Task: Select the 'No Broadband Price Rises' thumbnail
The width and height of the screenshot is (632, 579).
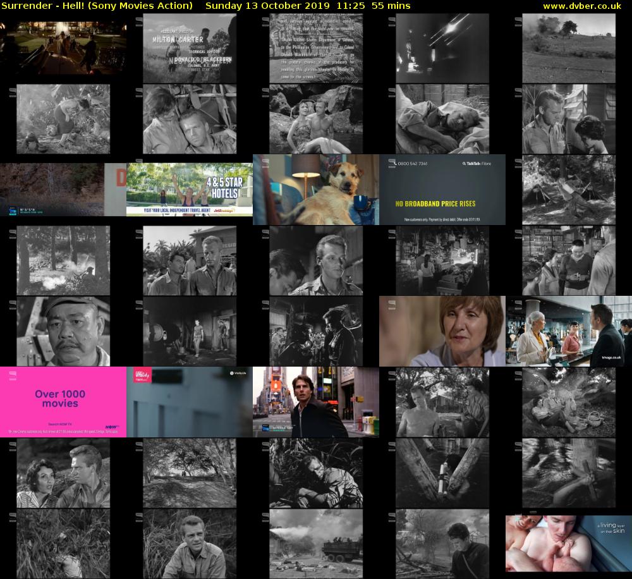Action: pos(442,190)
